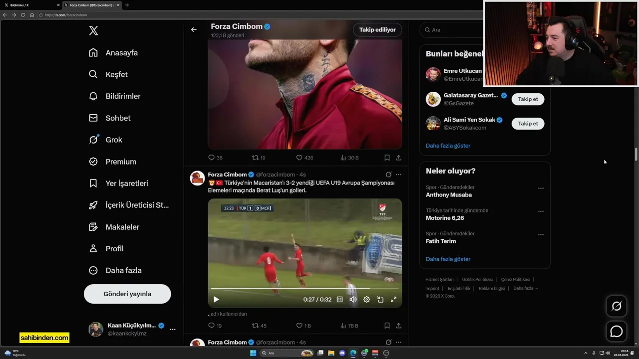Viewport: 639px width, 359px height.
Task: Open Bildirimler in the sidebar
Action: click(x=115, y=96)
